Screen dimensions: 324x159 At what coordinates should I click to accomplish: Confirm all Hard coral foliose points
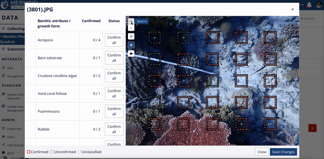114,94
